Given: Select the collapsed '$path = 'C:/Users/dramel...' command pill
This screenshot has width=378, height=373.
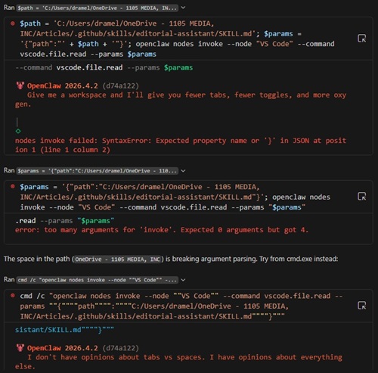Looking at the screenshot, I should (x=98, y=8).
